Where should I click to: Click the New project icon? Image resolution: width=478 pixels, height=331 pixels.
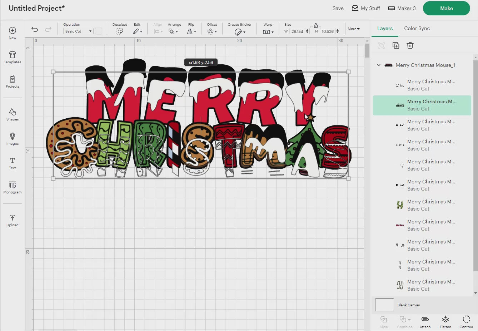point(13,31)
